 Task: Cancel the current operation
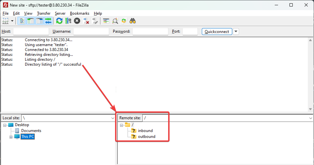(x=77, y=21)
